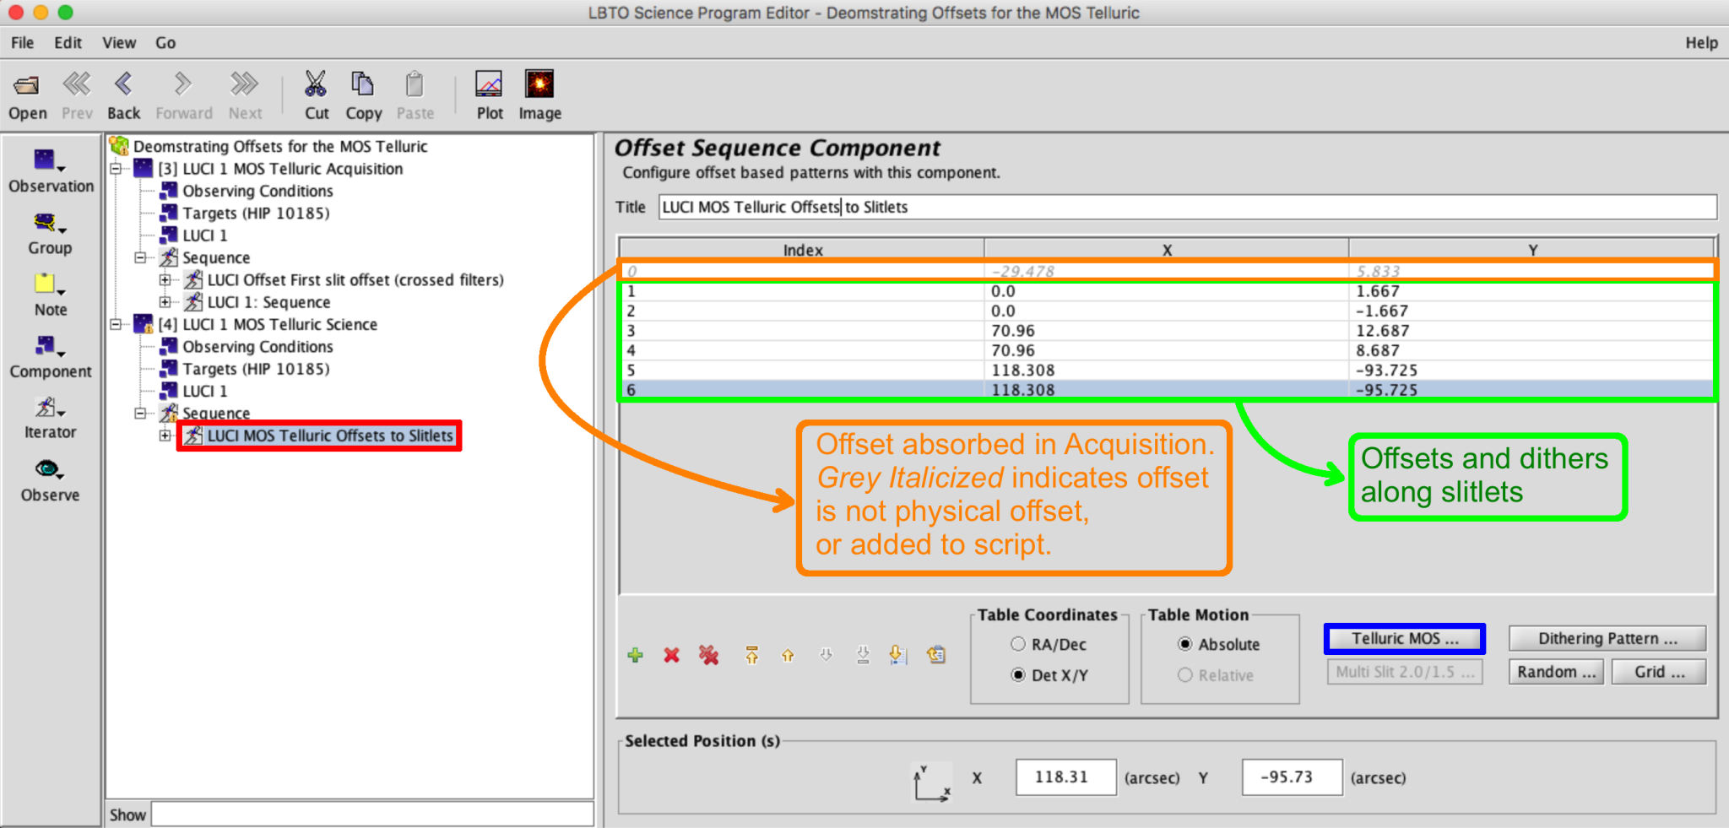Copy the selected component
Image resolution: width=1729 pixels, height=828 pixels.
pyautogui.click(x=363, y=95)
